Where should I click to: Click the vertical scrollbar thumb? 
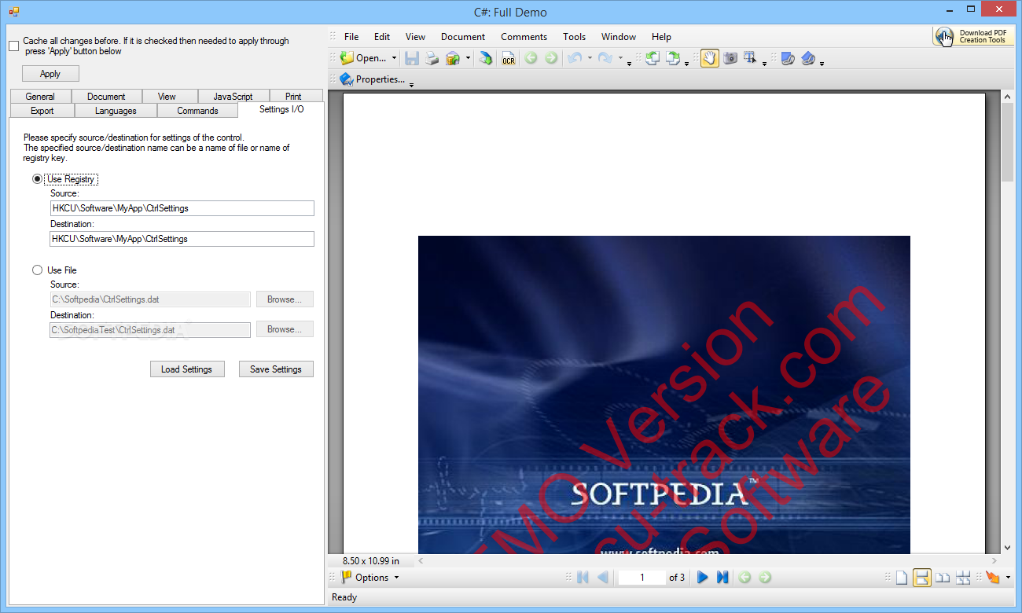pyautogui.click(x=1007, y=141)
